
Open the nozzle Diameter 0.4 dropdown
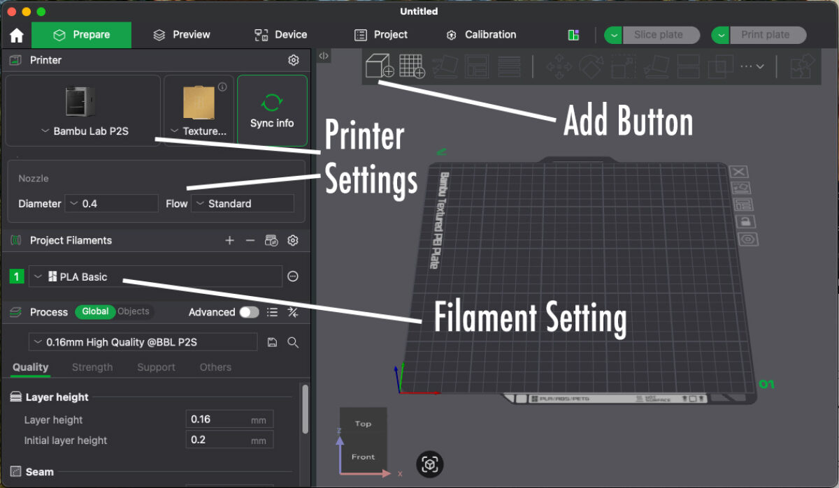click(112, 203)
